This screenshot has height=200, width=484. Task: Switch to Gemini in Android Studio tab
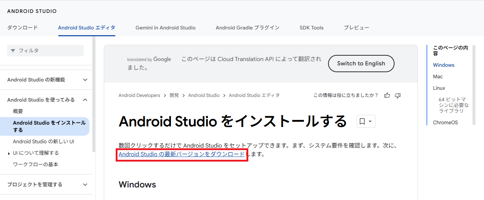(165, 28)
